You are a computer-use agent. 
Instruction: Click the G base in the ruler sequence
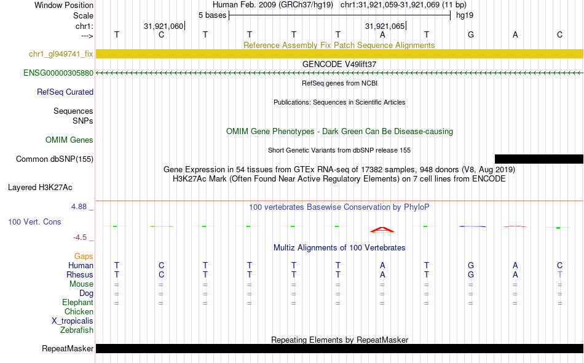pyautogui.click(x=471, y=34)
